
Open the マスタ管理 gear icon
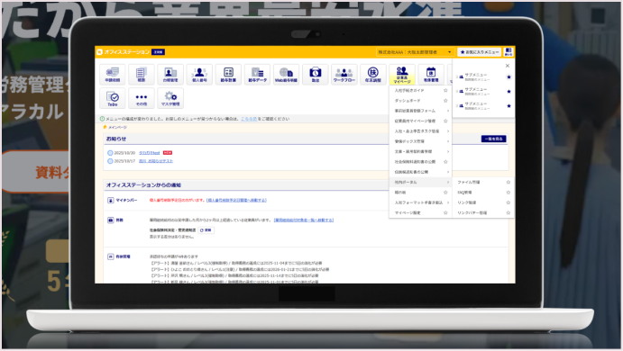point(170,98)
